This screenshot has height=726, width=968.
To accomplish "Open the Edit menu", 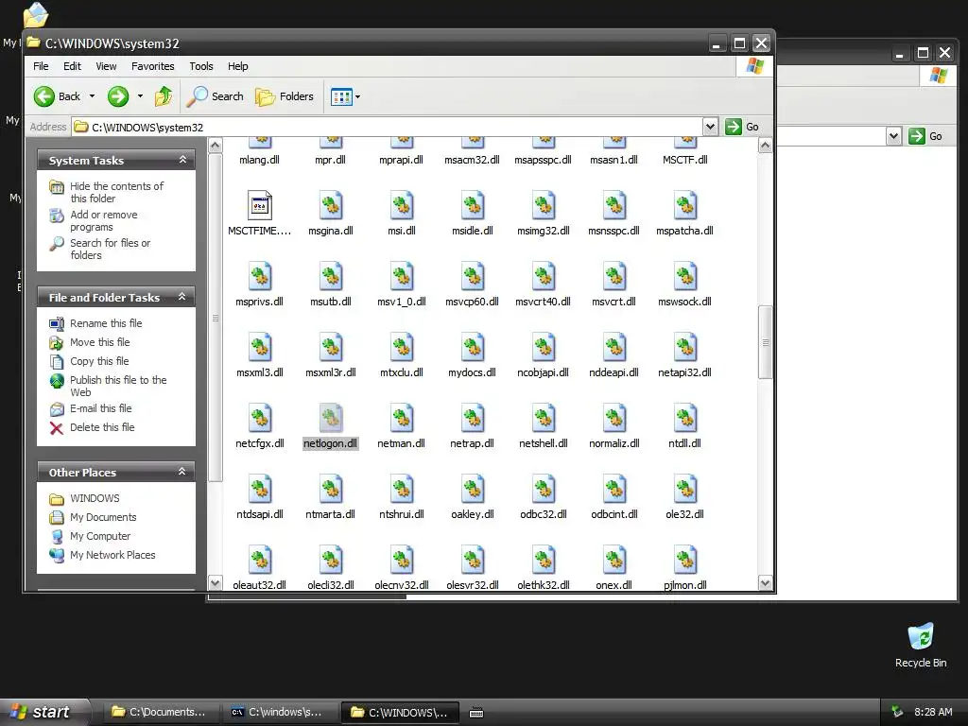I will coord(72,66).
